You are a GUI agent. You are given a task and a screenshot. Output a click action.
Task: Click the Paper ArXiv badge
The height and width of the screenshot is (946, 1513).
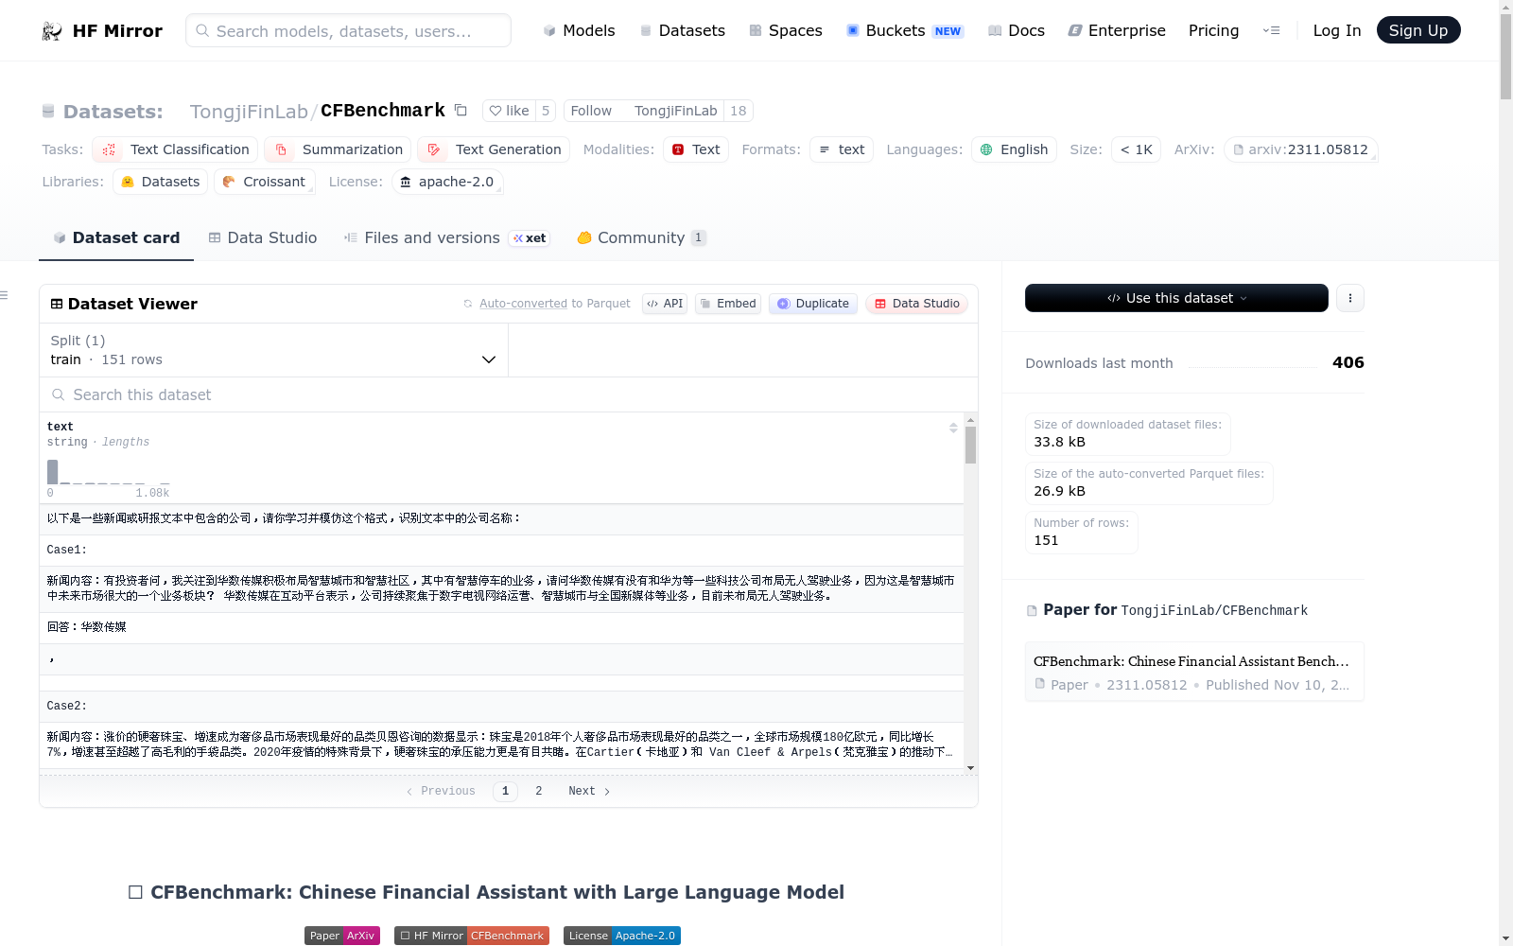pos(342,936)
